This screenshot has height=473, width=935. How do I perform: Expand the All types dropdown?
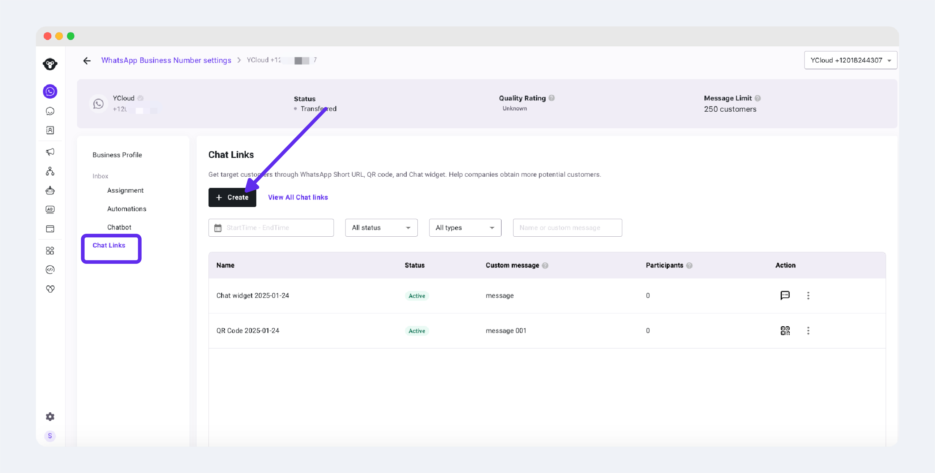[464, 228]
